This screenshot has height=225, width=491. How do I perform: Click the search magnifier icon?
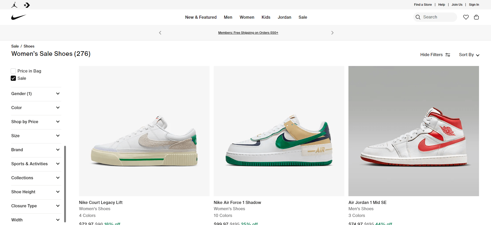pos(418,17)
